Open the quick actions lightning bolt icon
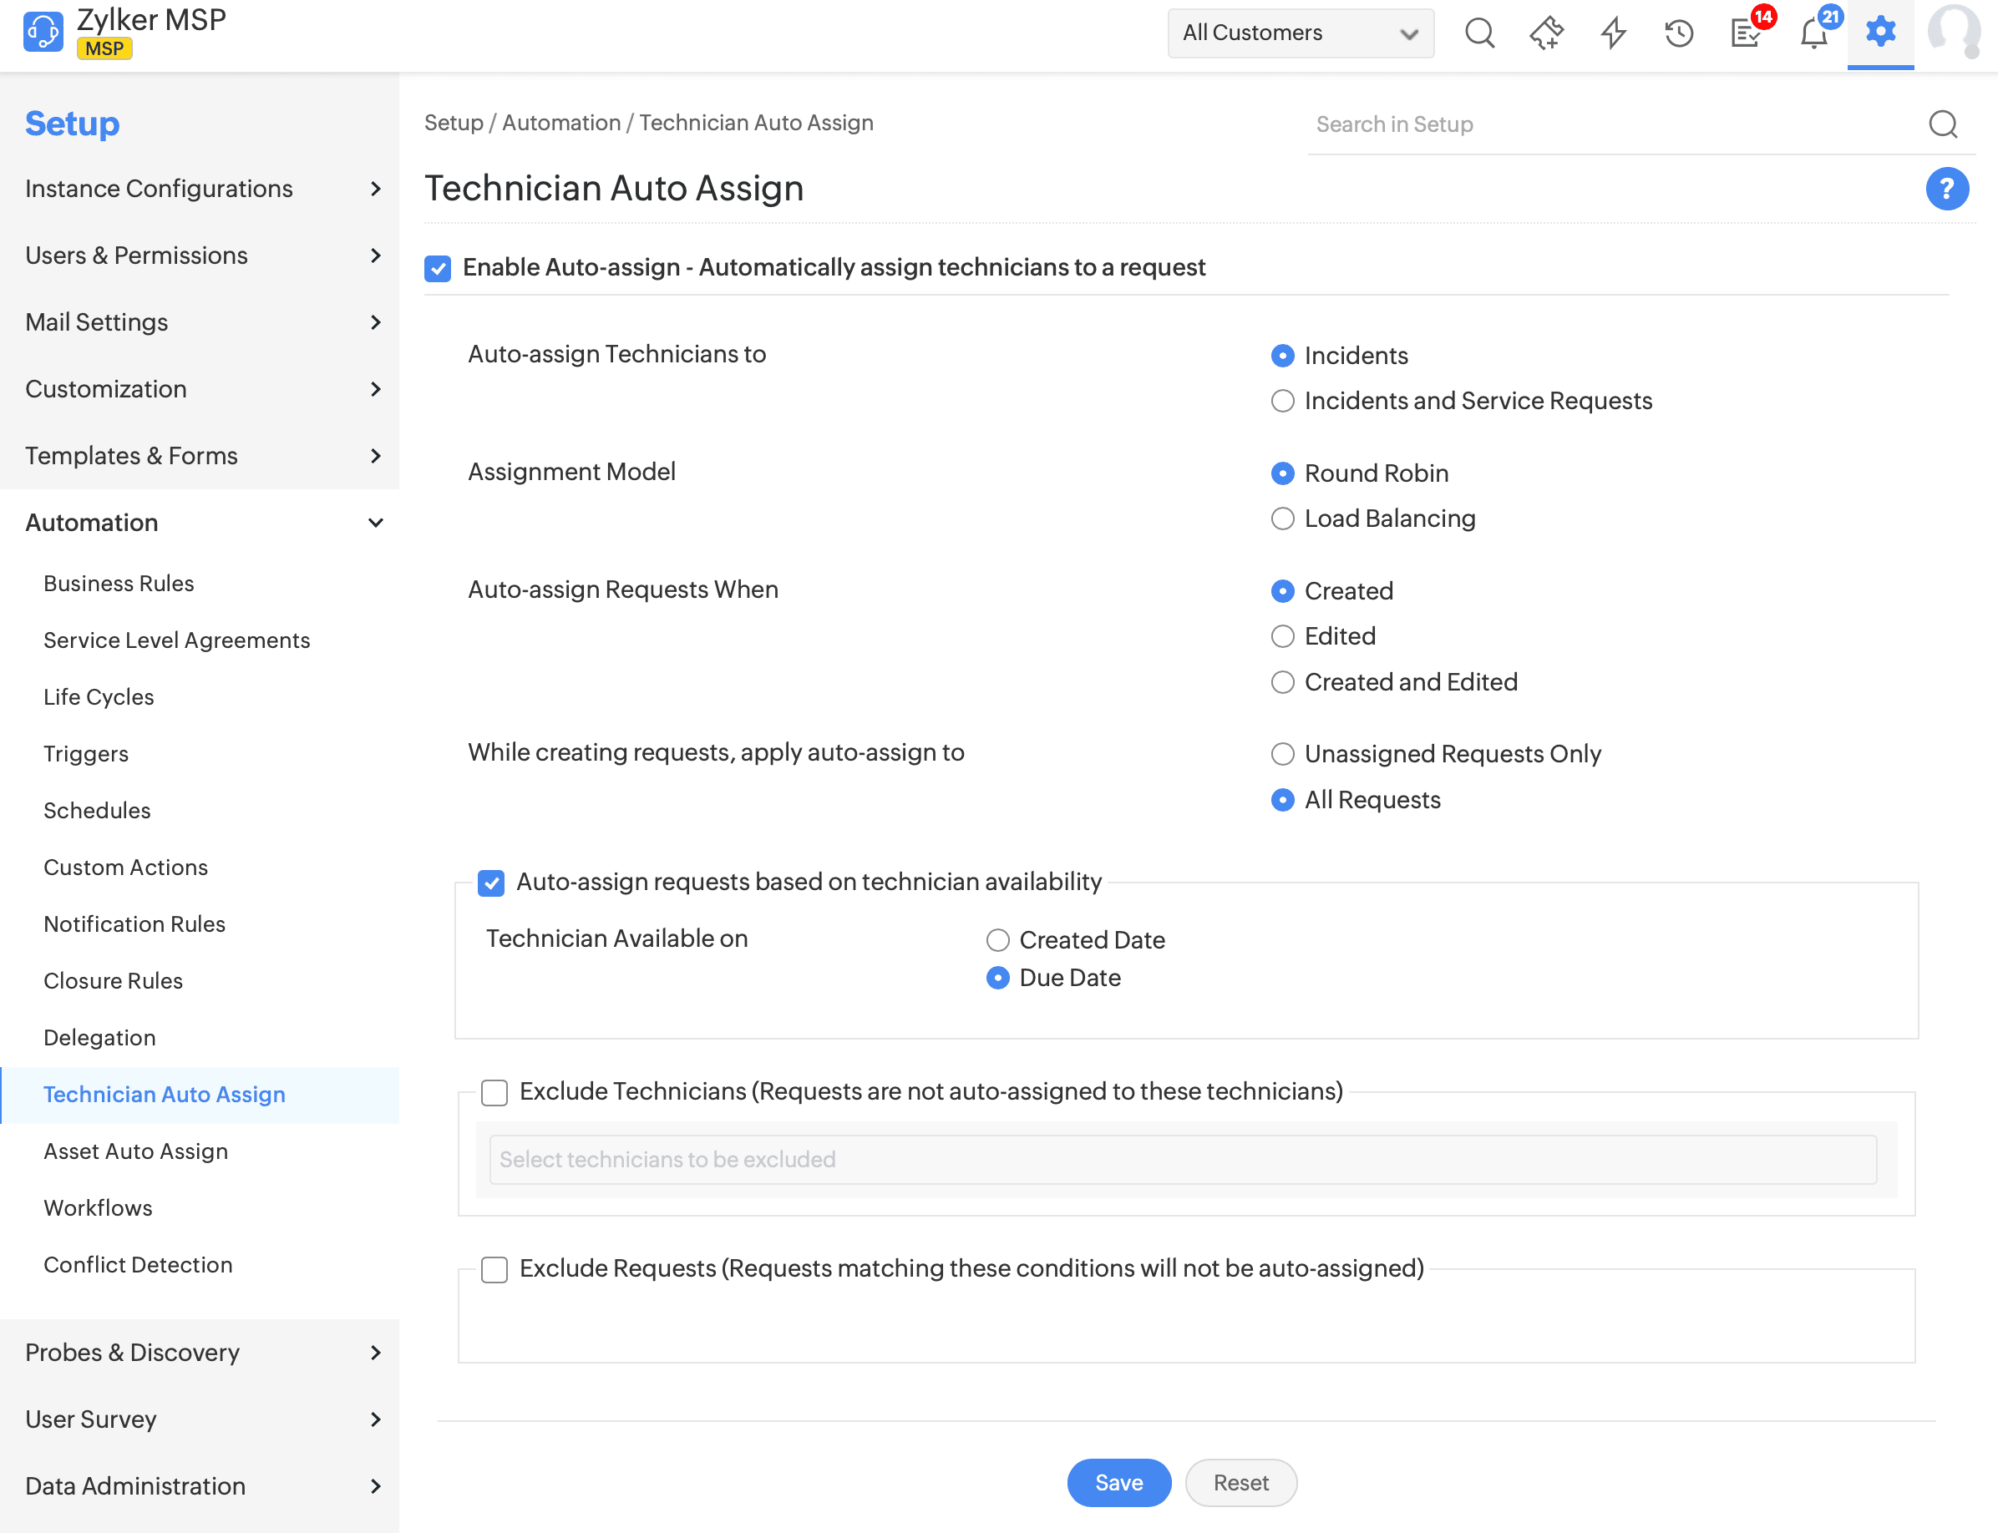This screenshot has height=1533, width=1998. [x=1613, y=33]
